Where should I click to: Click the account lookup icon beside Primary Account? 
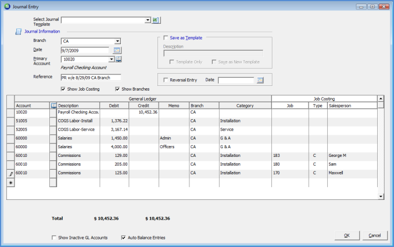point(119,59)
